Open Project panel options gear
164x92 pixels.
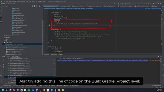pyautogui.click(x=39, y=6)
